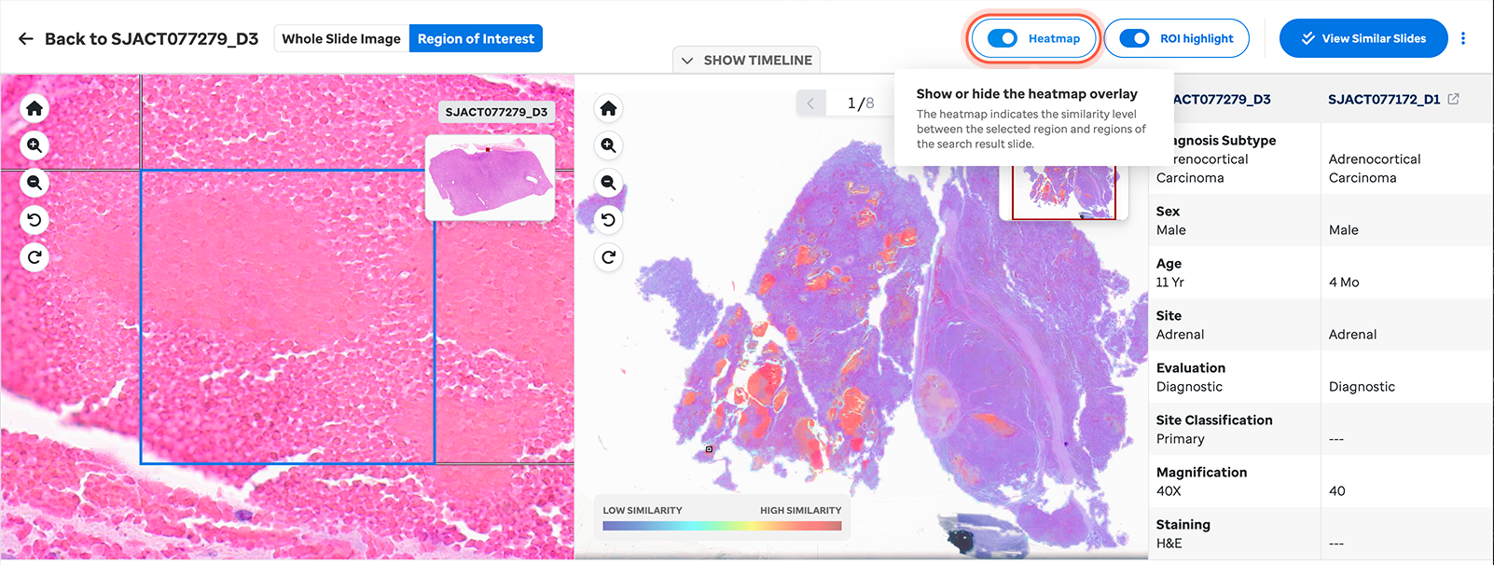Click Back to SJACT077279_D3 text
This screenshot has width=1494, height=565.
[151, 39]
